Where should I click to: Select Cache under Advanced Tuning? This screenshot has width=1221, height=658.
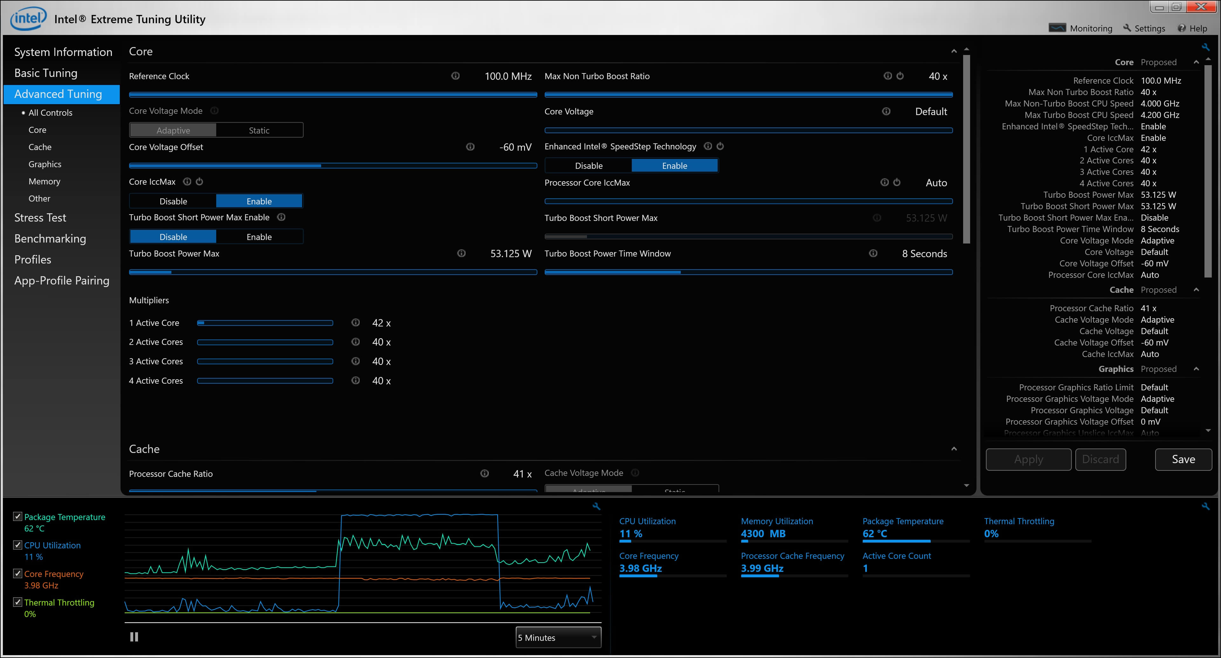(x=40, y=147)
